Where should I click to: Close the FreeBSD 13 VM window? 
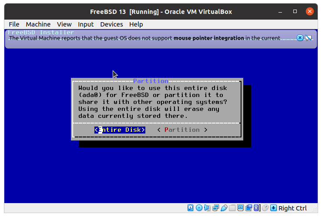coord(309,11)
